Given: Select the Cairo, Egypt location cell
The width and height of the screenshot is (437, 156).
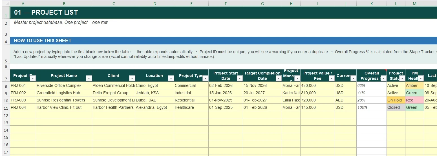Looking at the screenshot, I should click(x=155, y=85).
